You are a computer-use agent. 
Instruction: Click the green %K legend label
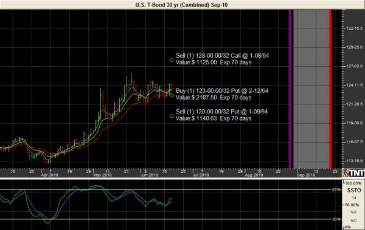(x=353, y=212)
